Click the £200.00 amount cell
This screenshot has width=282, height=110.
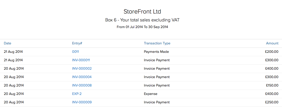[272, 52]
